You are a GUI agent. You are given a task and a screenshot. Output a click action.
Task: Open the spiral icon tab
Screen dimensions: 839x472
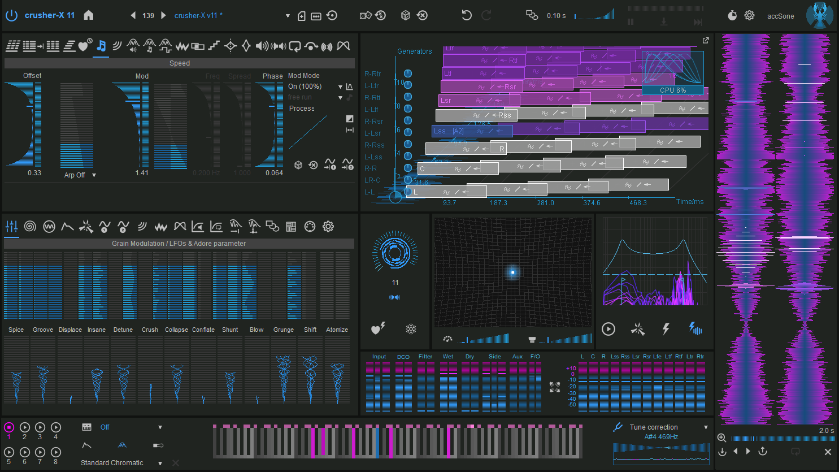30,227
